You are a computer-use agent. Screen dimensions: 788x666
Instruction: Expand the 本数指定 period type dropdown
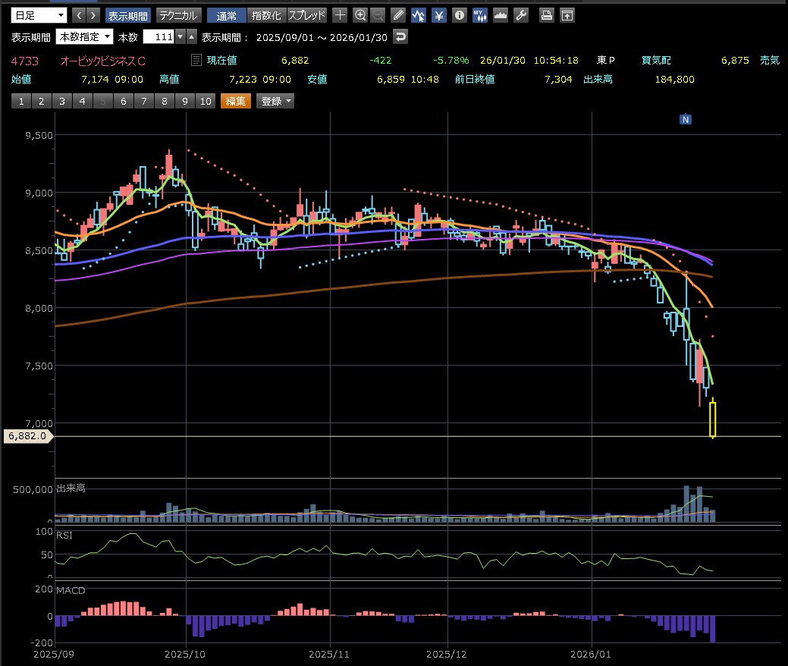(85, 36)
